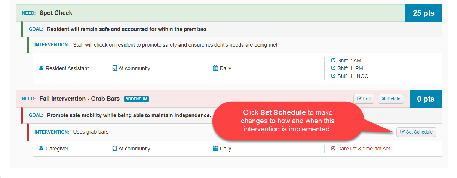Image resolution: width=457 pixels, height=178 pixels.
Task: Click calendar icon in Spot Check row
Action: click(215, 68)
